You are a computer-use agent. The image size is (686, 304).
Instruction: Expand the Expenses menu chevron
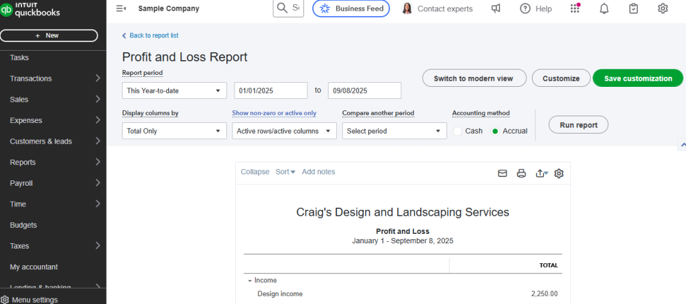pos(98,120)
